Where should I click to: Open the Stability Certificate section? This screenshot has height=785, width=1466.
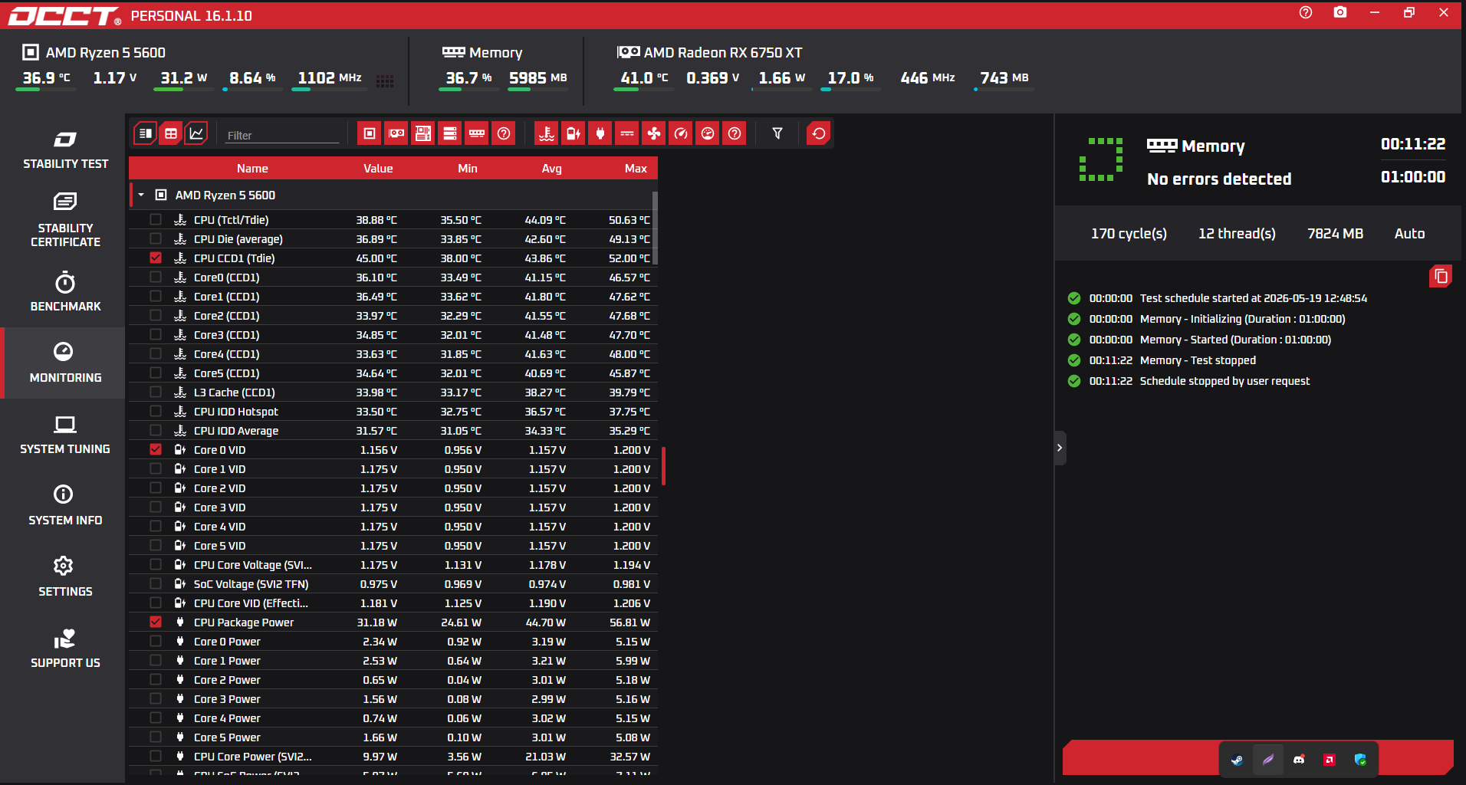65,221
